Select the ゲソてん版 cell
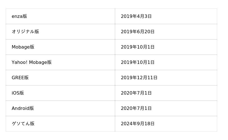 tap(23, 124)
